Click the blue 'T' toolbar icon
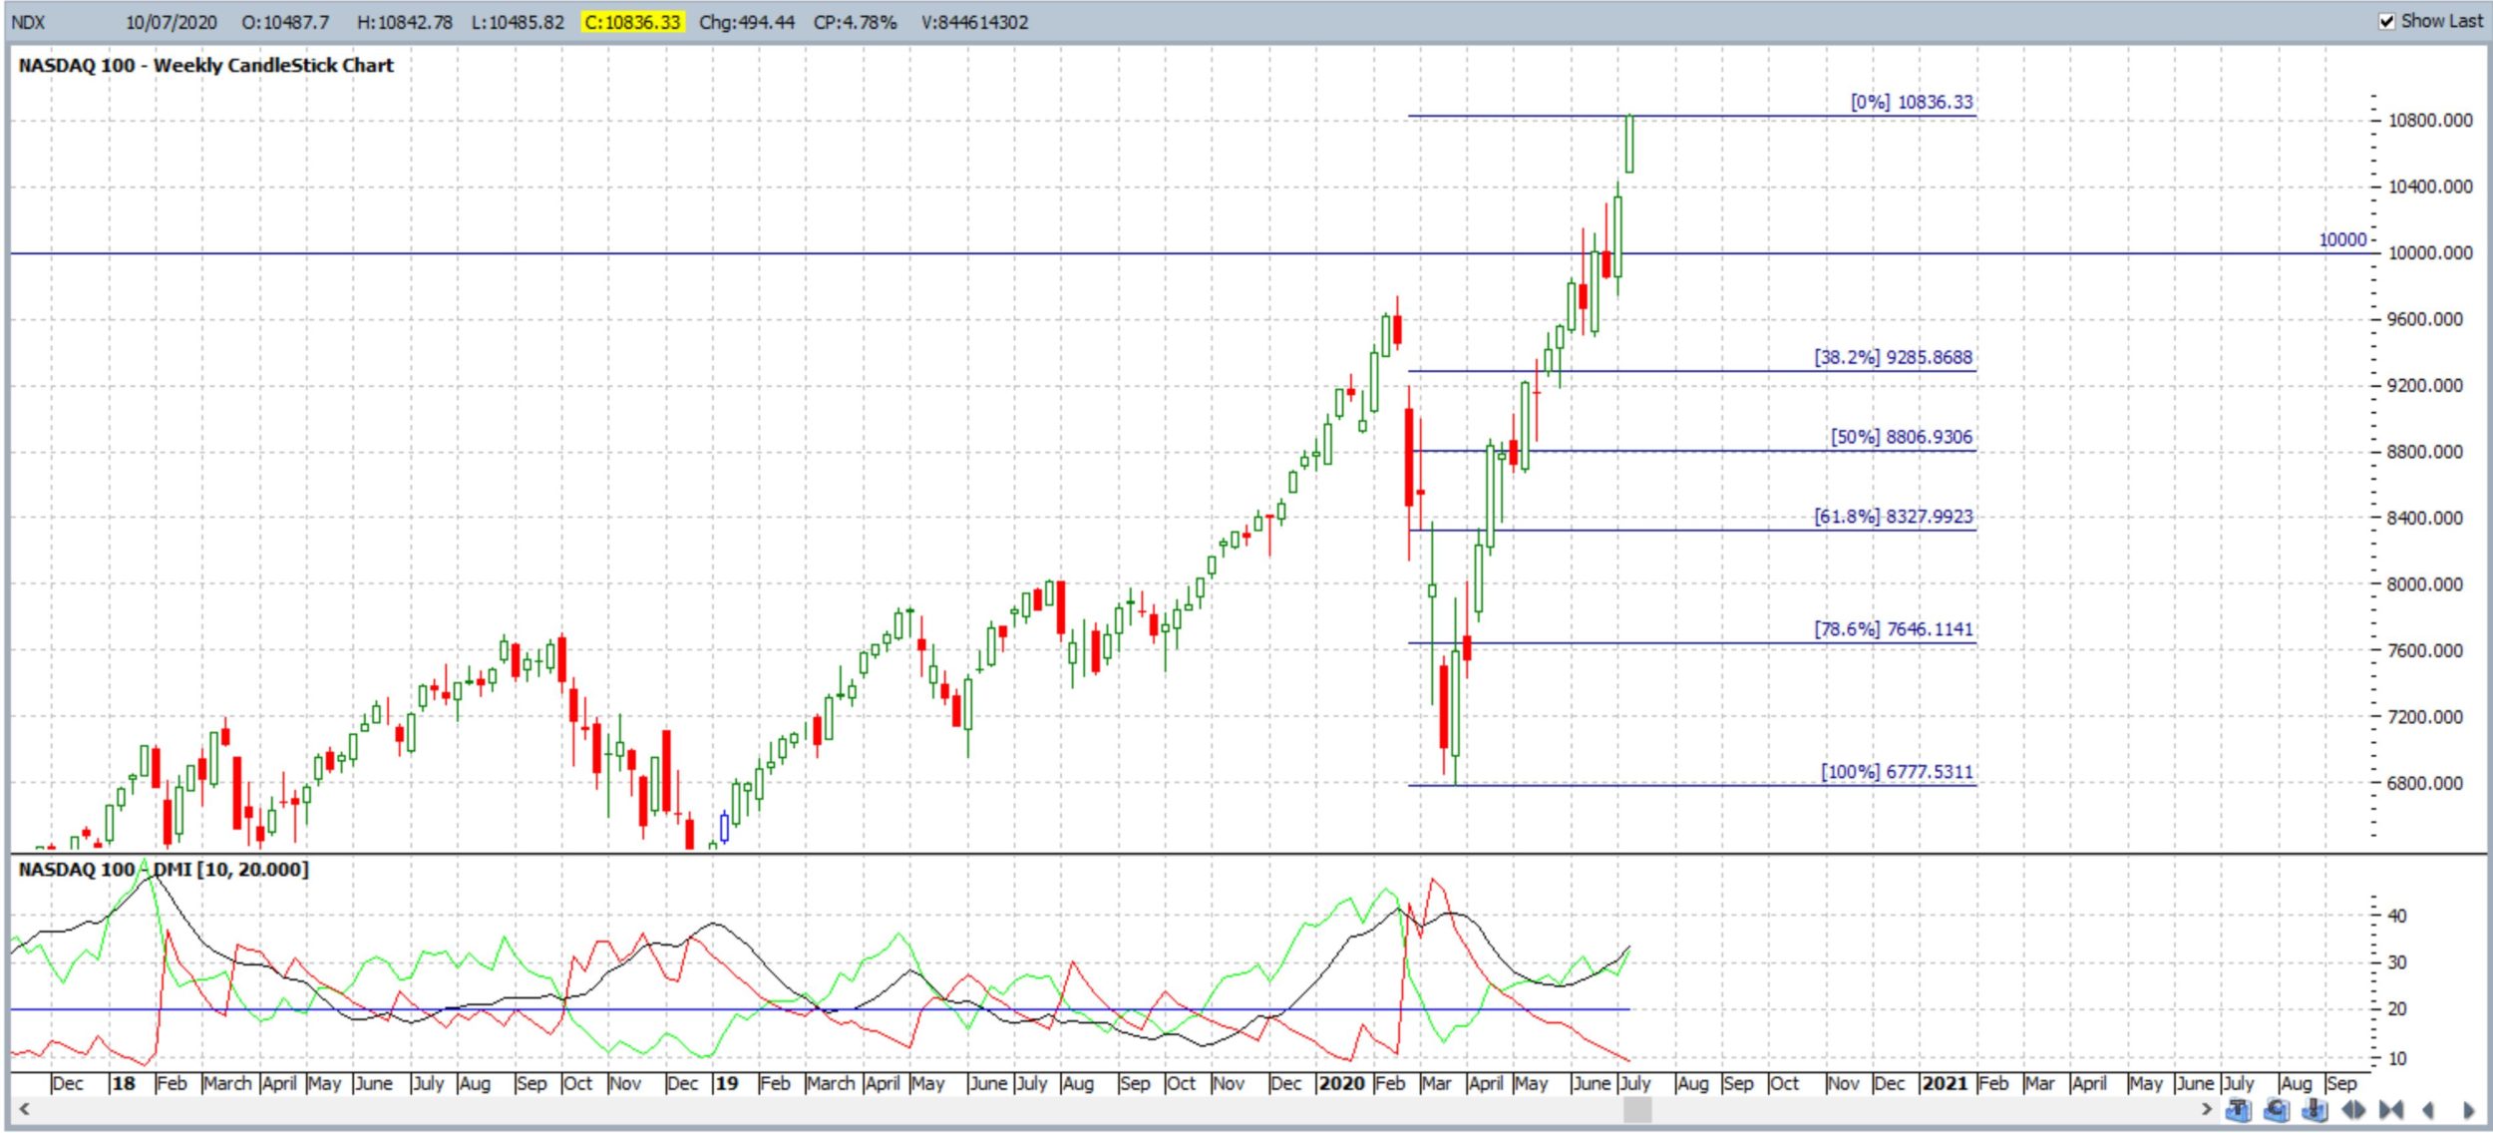This screenshot has width=2493, height=1133. pos(2239,1110)
